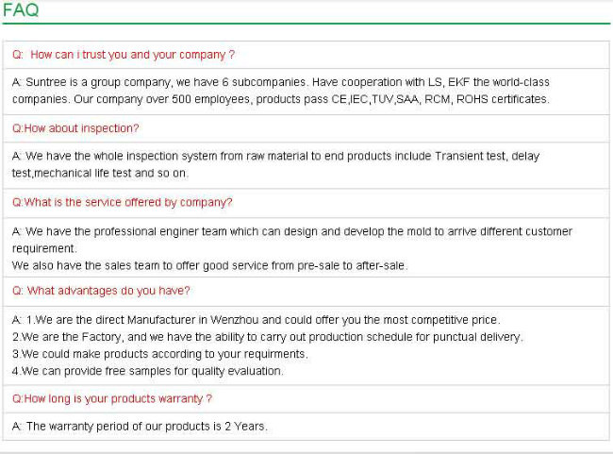This screenshot has width=613, height=454.
Task: Click the sales team service sentence
Action: pyautogui.click(x=210, y=266)
